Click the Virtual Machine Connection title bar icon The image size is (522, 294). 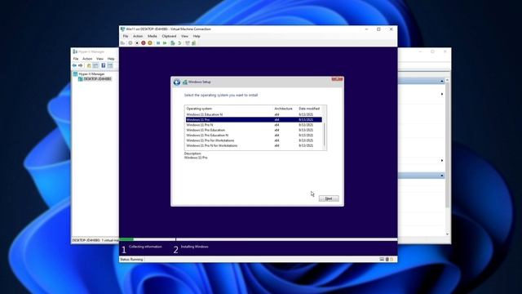(x=122, y=29)
